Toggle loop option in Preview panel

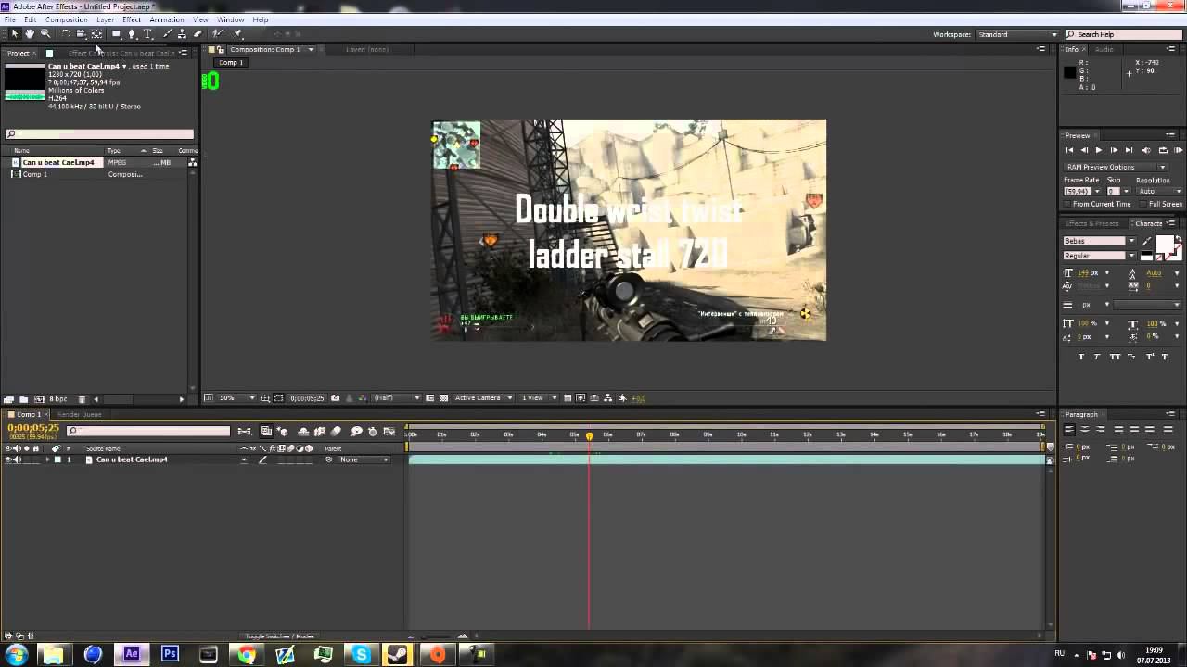[x=1163, y=150]
